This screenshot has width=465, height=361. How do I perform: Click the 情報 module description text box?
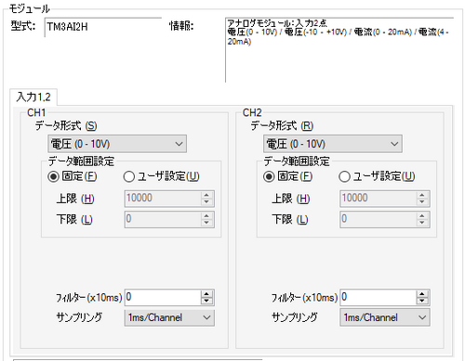pos(339,50)
